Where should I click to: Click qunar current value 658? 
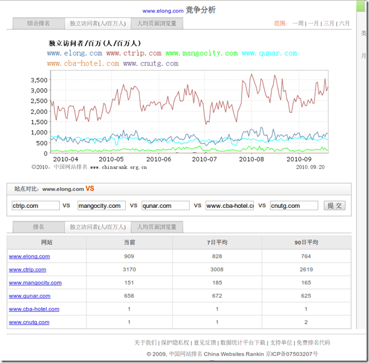129,295
